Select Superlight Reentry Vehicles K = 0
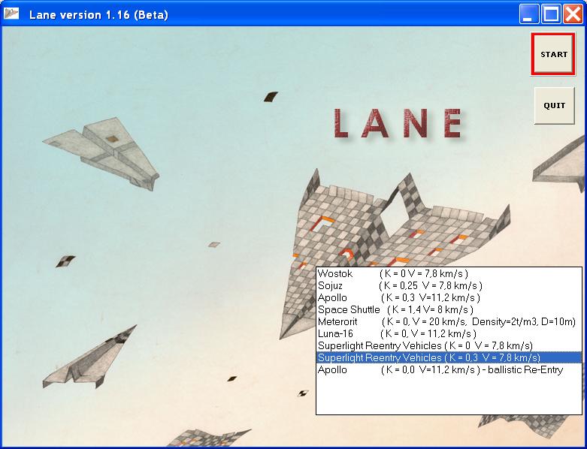Image resolution: width=587 pixels, height=449 pixels. [425, 345]
